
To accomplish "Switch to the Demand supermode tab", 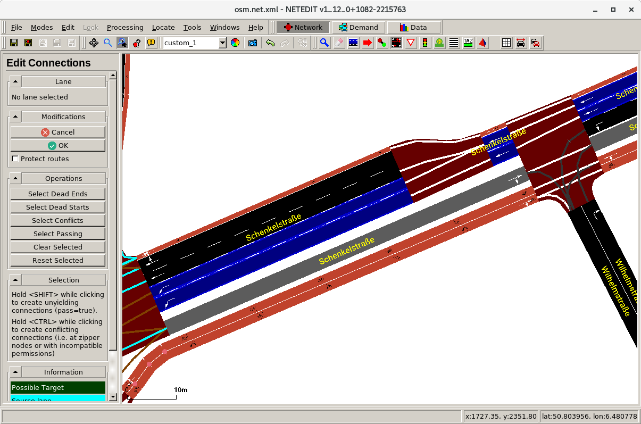I will tap(359, 28).
